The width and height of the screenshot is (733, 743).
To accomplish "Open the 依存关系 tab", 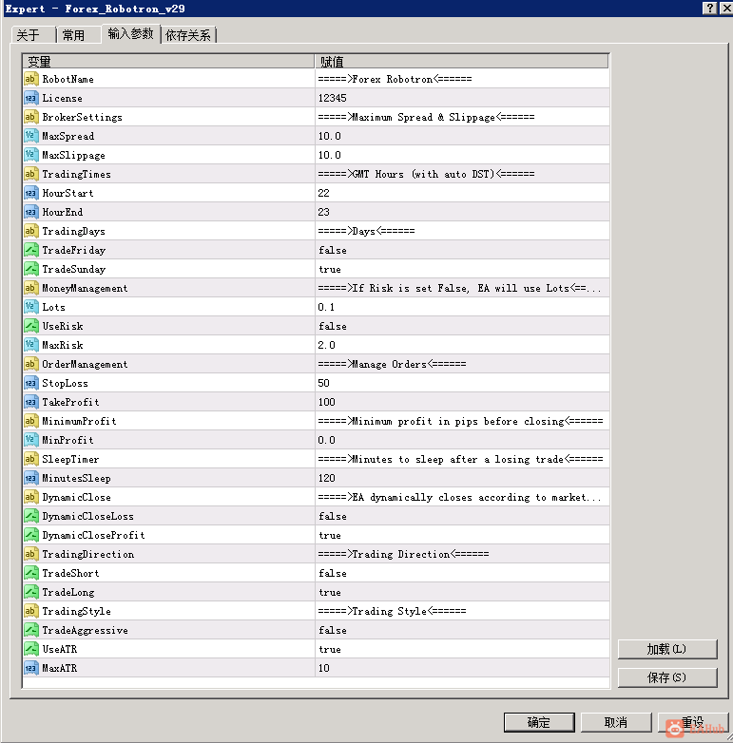I will click(x=188, y=34).
